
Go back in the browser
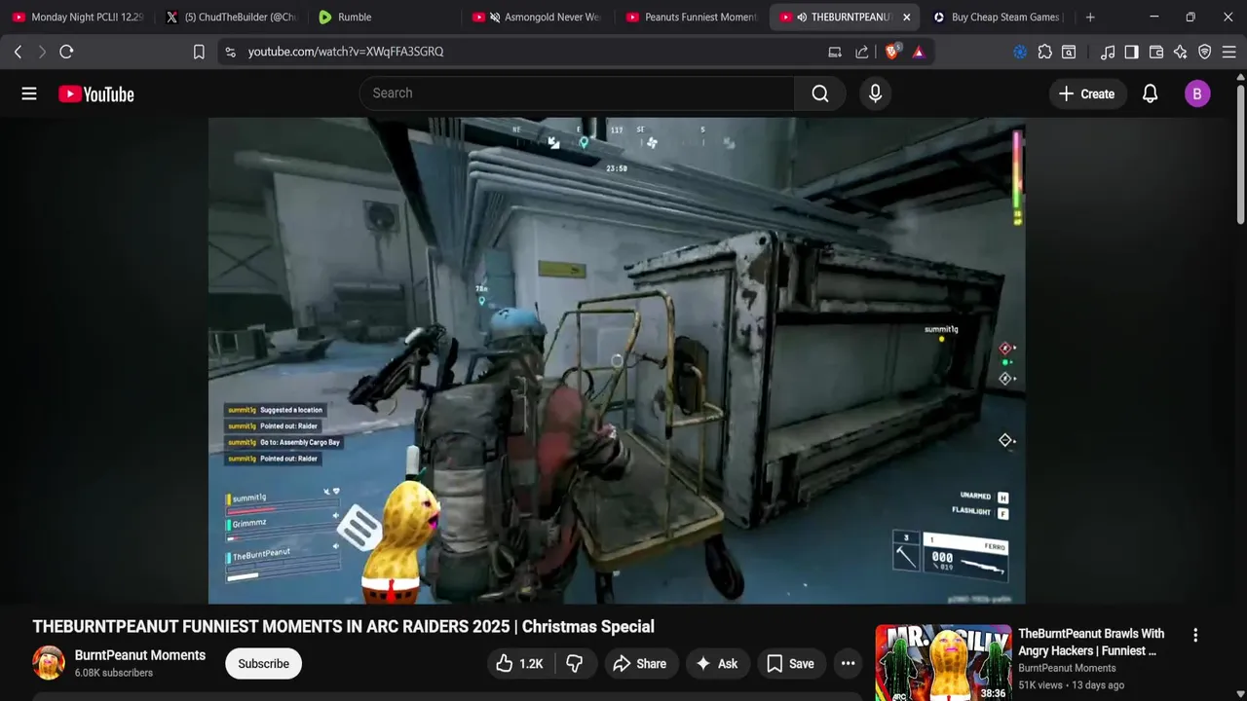pyautogui.click(x=18, y=52)
